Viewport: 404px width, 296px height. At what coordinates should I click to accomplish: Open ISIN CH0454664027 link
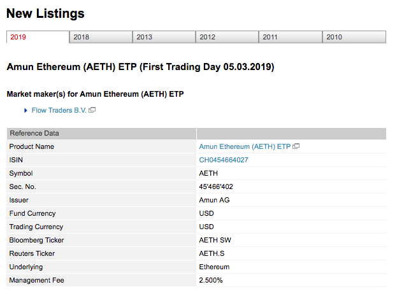(x=224, y=160)
